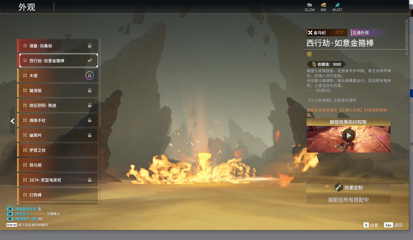Collapse the weapon list with the left arrow
Image resolution: width=413 pixels, height=240 pixels.
12,121
